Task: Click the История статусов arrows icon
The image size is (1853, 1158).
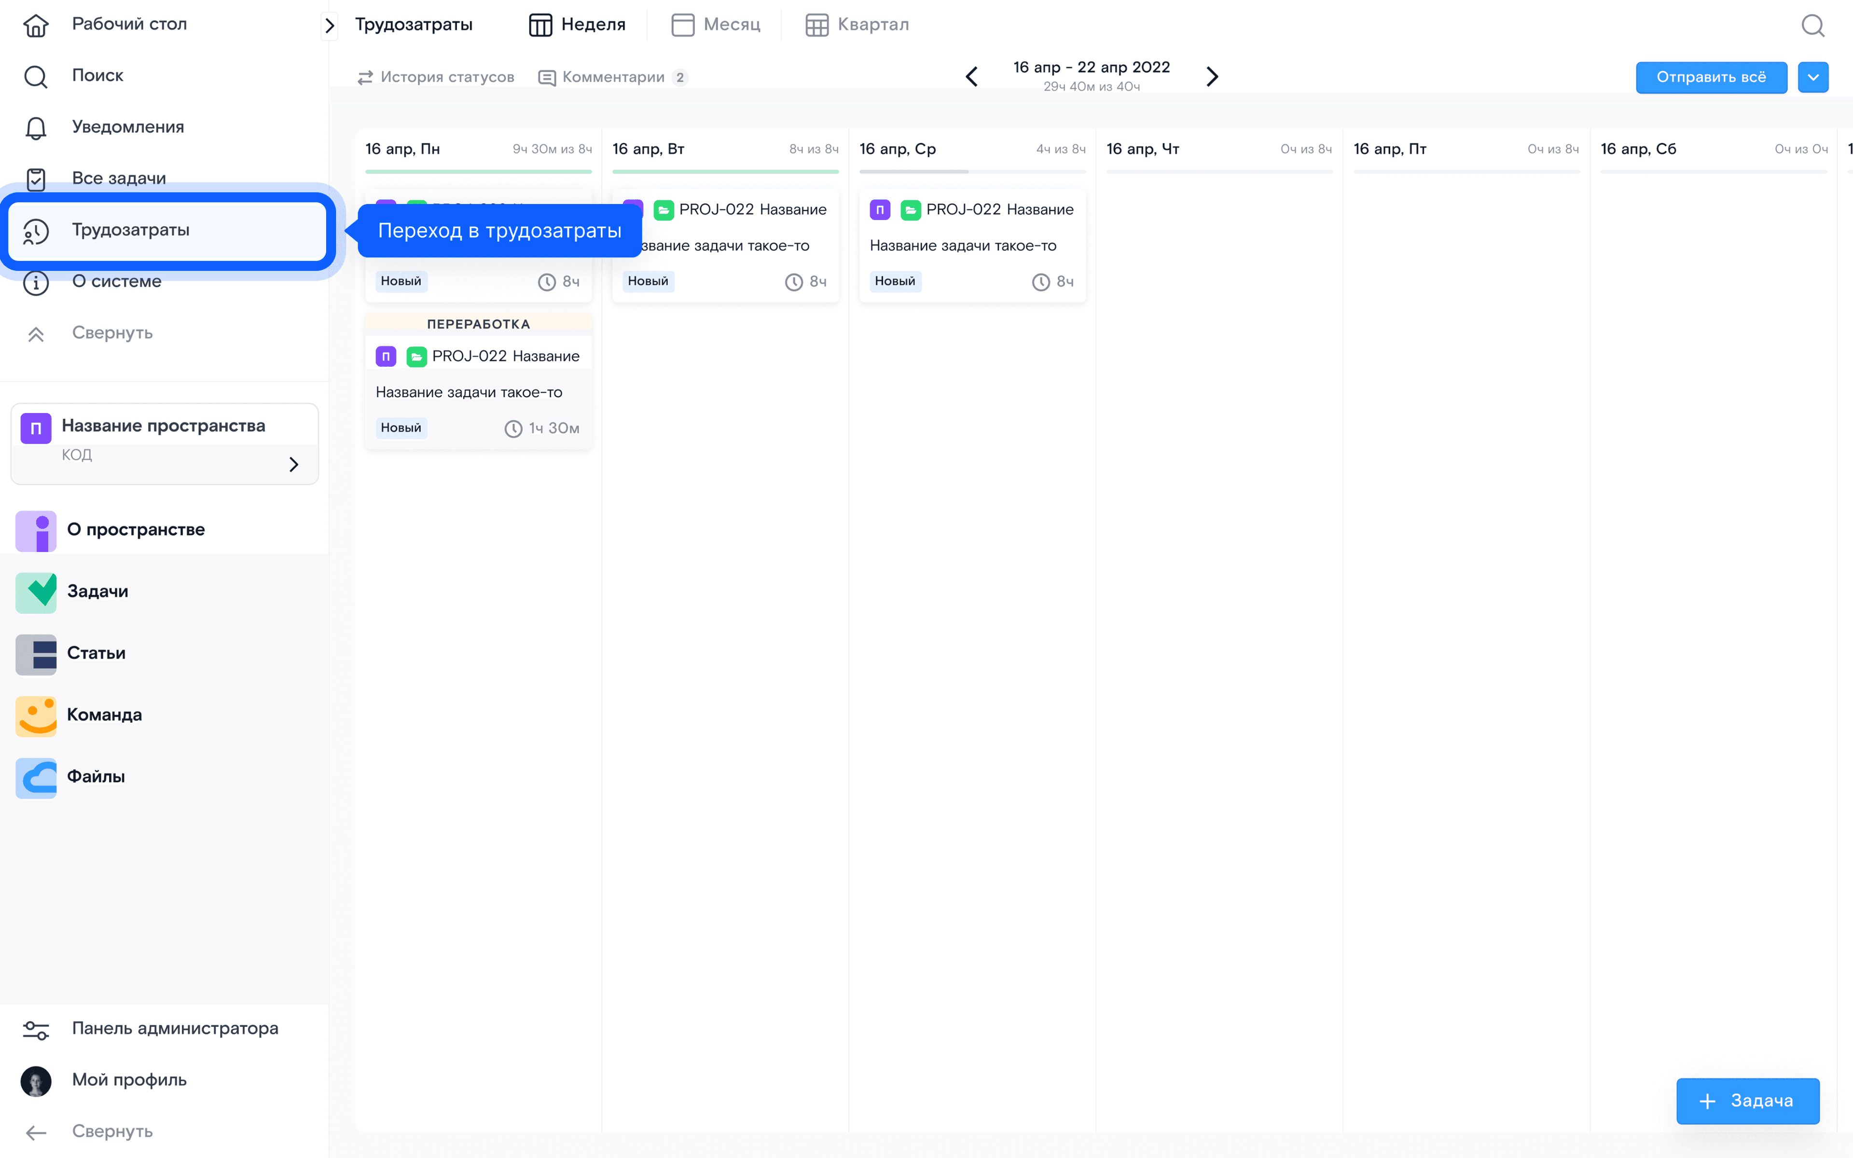Action: click(365, 77)
